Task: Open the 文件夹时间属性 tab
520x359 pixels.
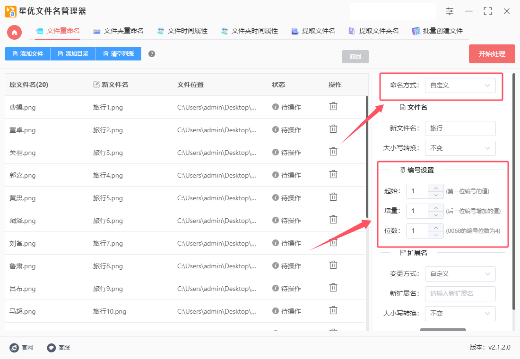Action: (250, 31)
